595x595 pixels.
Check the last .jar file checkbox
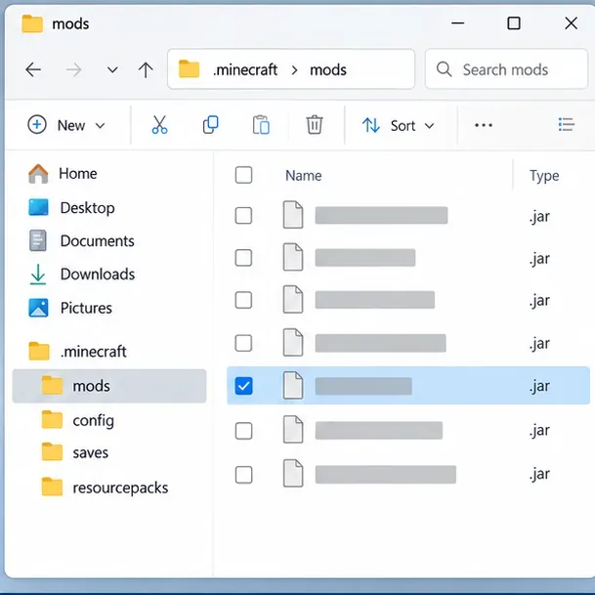pos(243,475)
